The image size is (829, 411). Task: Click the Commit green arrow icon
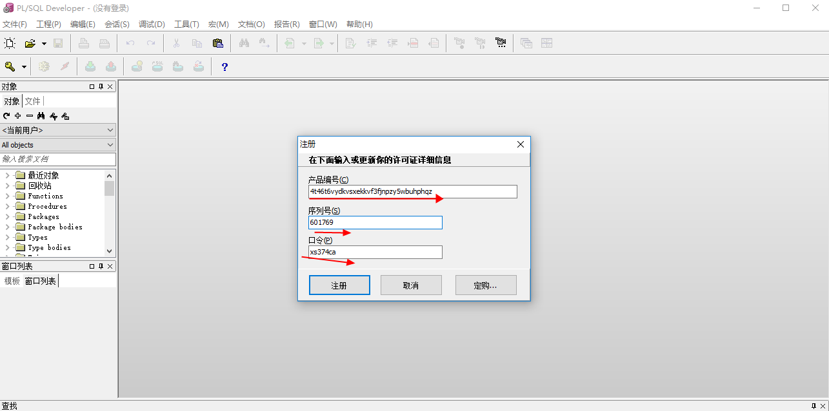(x=90, y=66)
